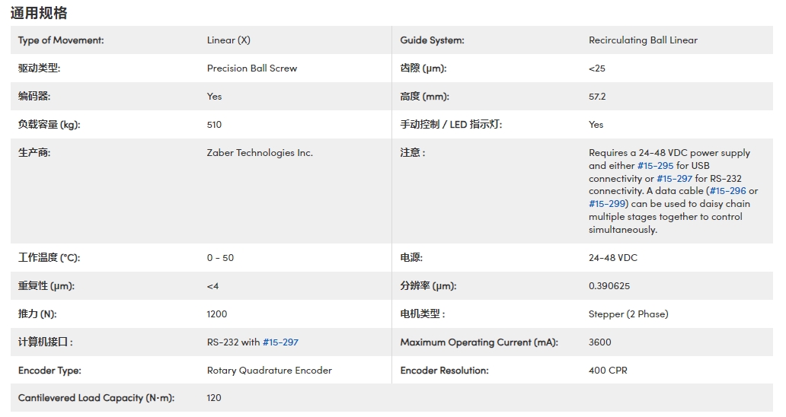Viewport: 786px width, 417px height.
Task: Open the #15-295 USB connectivity link
Action: point(655,166)
